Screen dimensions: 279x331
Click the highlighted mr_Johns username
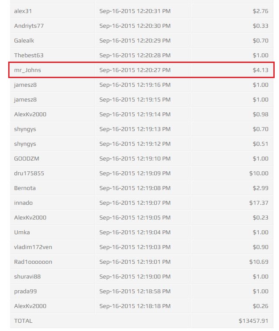[x=28, y=70]
